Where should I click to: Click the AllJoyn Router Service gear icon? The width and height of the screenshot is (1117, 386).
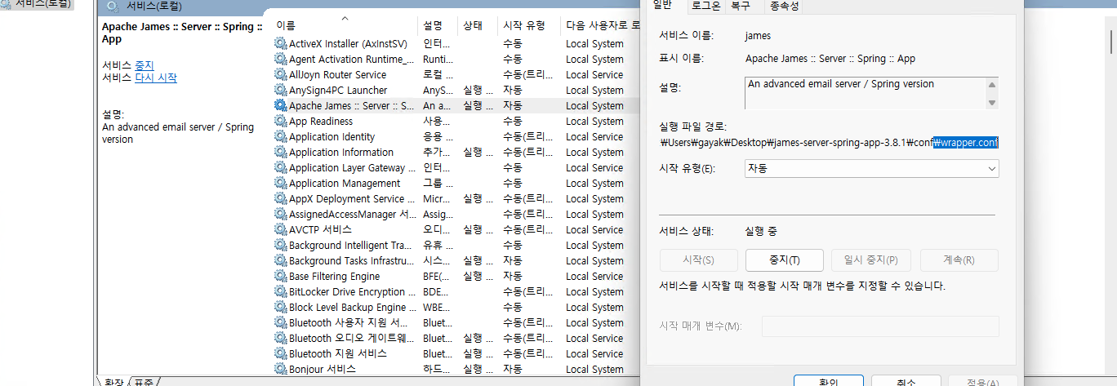point(281,75)
